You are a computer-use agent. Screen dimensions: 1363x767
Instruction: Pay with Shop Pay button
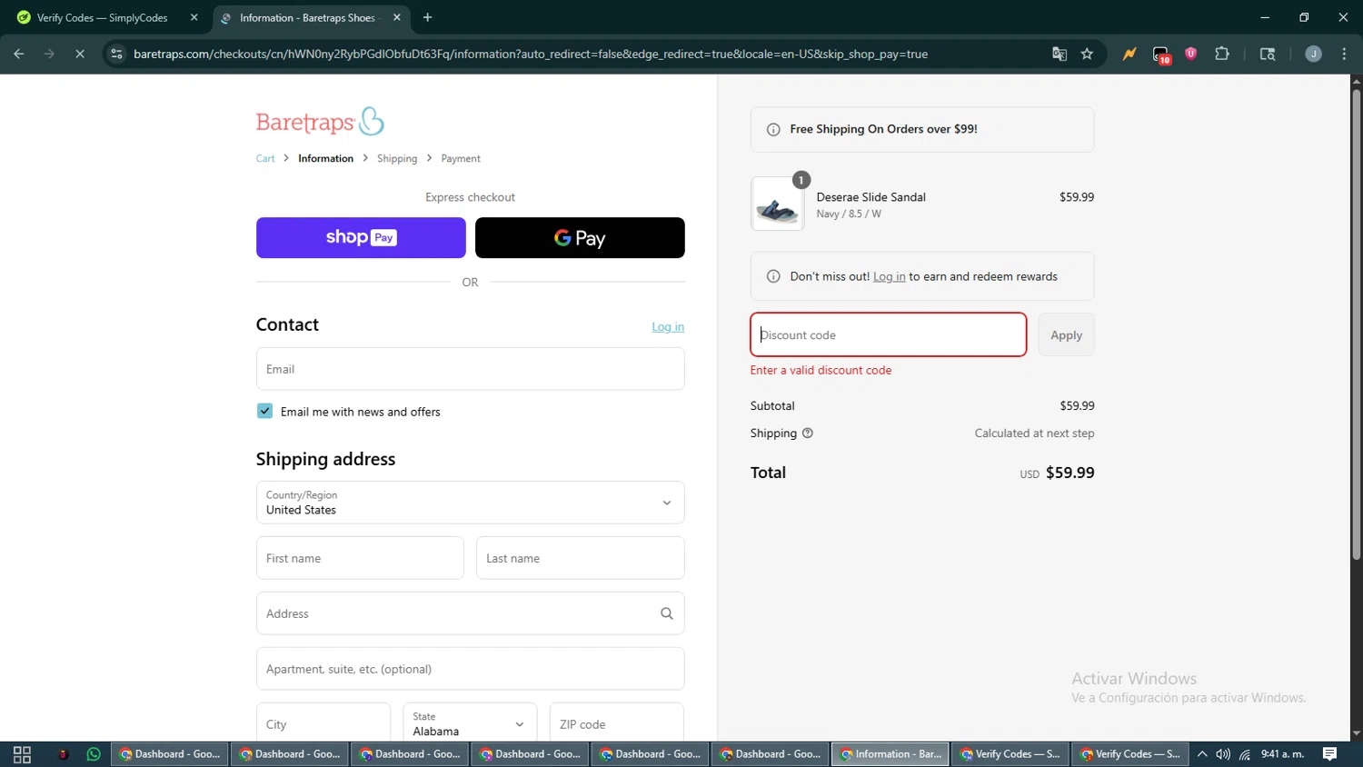361,237
